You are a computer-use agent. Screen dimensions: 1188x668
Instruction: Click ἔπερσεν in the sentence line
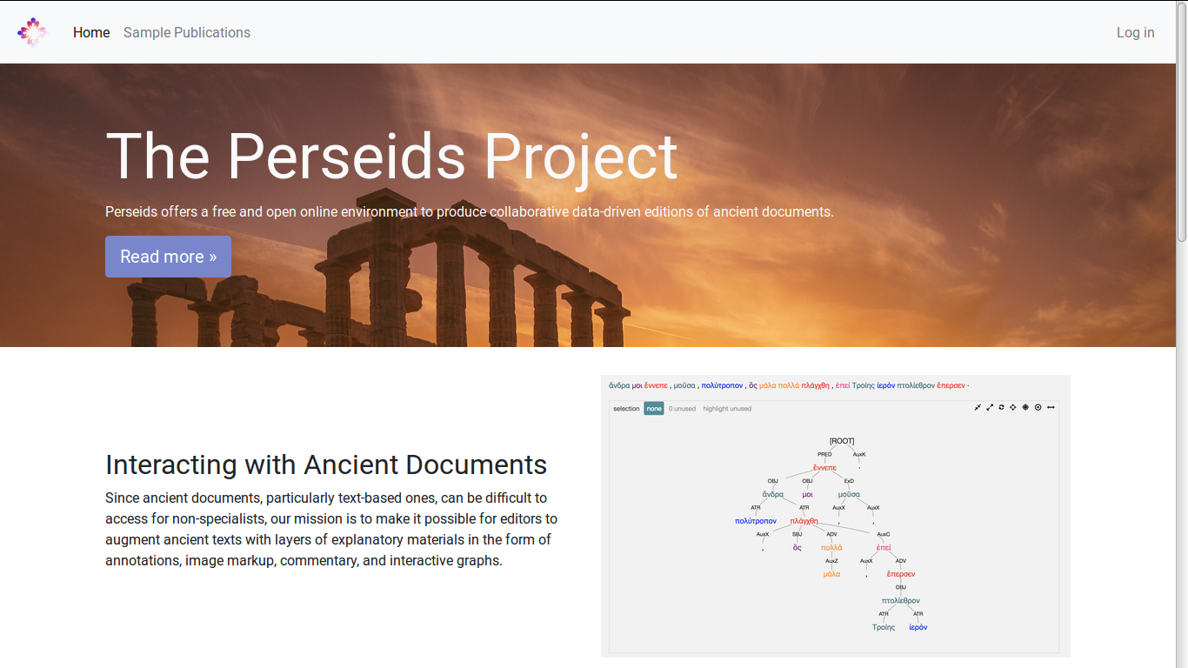tap(951, 385)
